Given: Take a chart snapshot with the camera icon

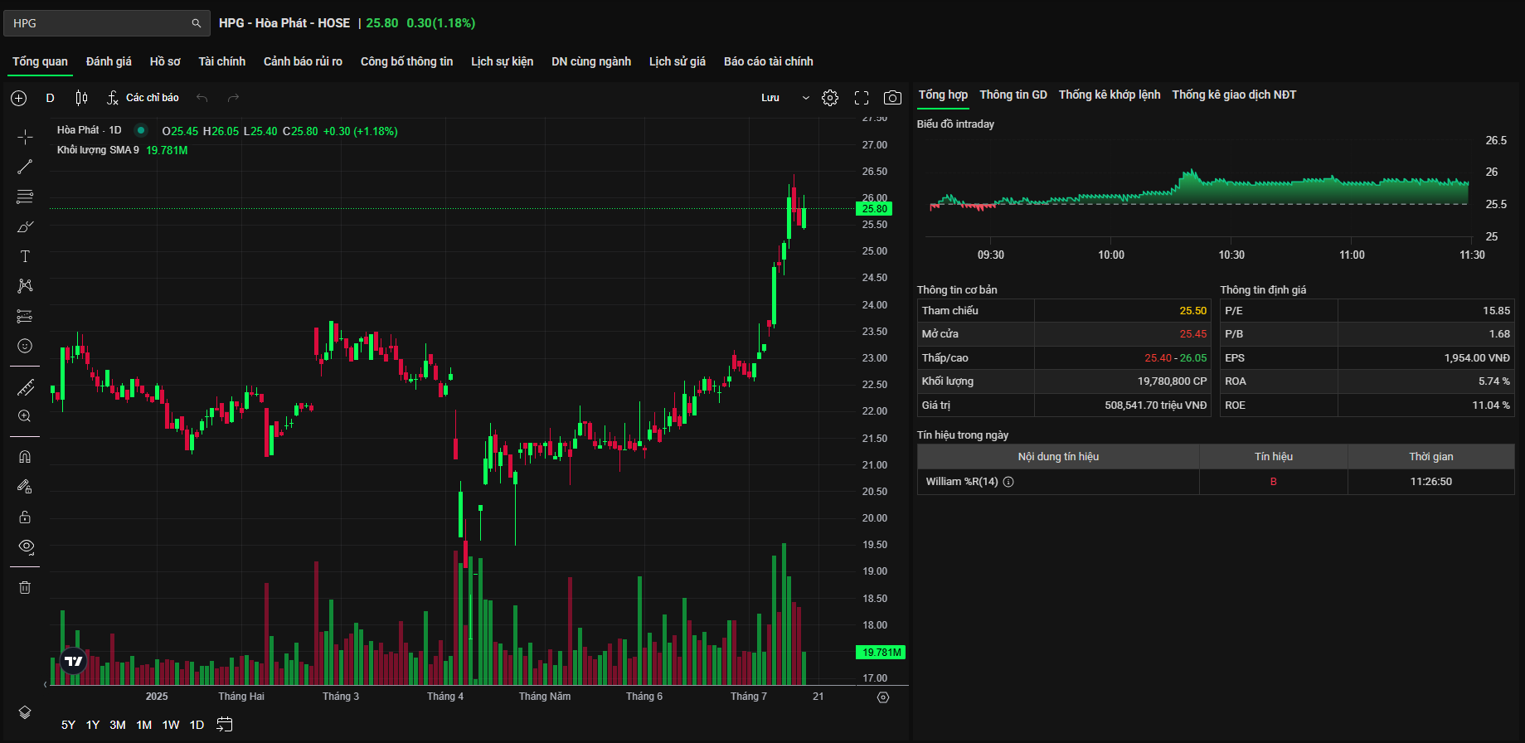Looking at the screenshot, I should pyautogui.click(x=892, y=98).
